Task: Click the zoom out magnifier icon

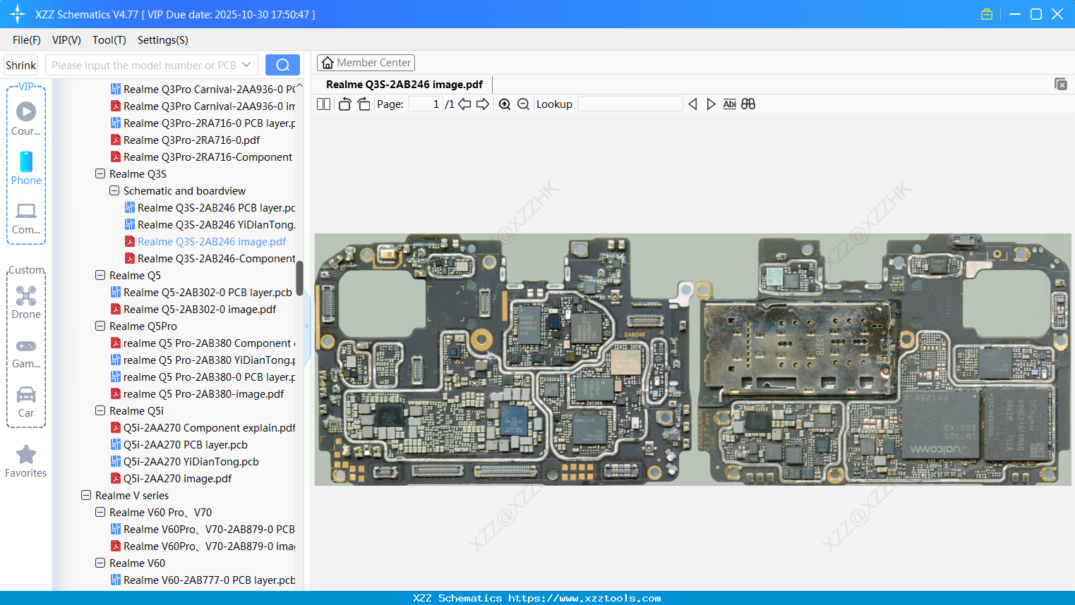Action: tap(523, 104)
